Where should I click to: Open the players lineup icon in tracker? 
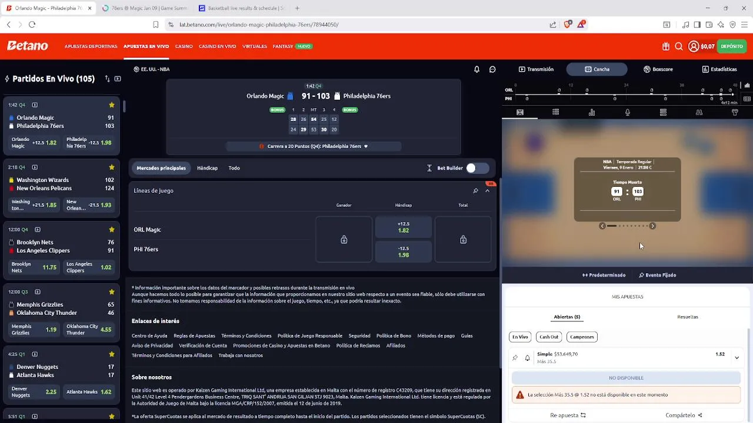699,112
